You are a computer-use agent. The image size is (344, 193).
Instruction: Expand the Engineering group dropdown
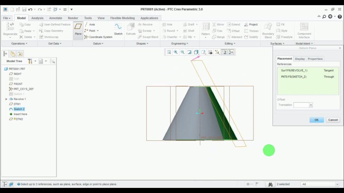[x=180, y=43]
